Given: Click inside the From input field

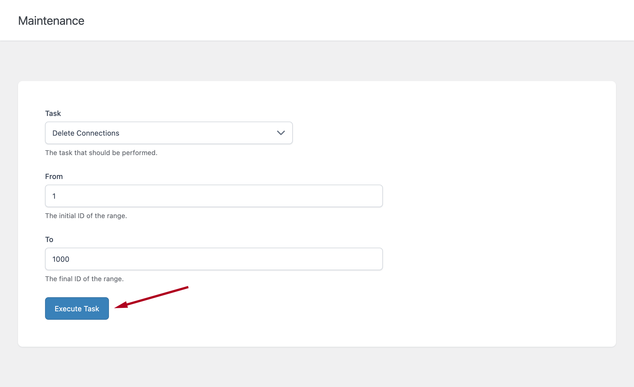Looking at the screenshot, I should (213, 196).
